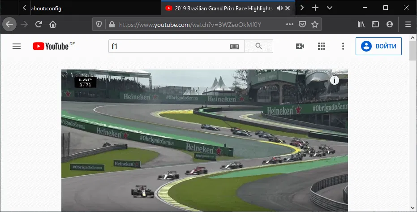This screenshot has height=212, width=417.
Task: Open a new tab with plus
Action: [315, 8]
